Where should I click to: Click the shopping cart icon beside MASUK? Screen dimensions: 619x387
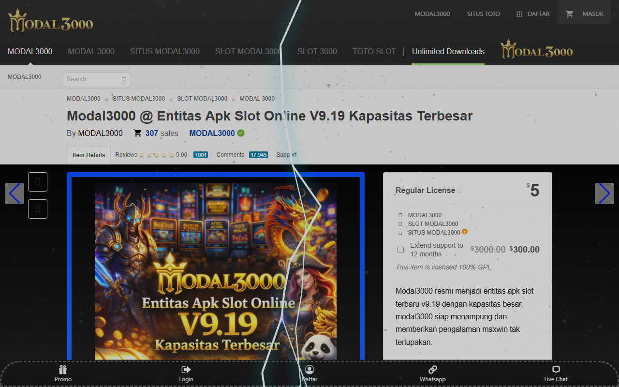tap(570, 14)
